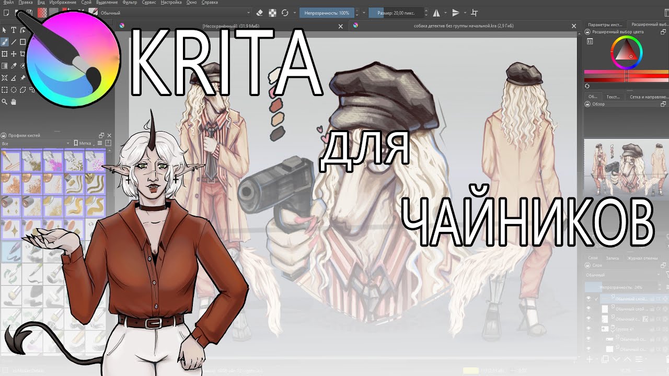This screenshot has height=376, width=669.
Task: Select the Text tool in toolbox
Action: point(14,30)
